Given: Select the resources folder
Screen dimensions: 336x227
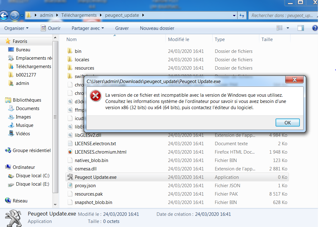Looking at the screenshot, I should click(84, 68).
